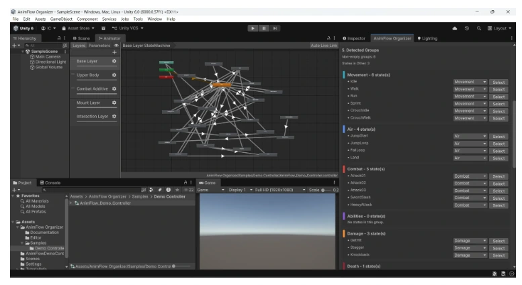Click the favorite star icon in Project toolbar
522x285 pixels.
pos(177,190)
